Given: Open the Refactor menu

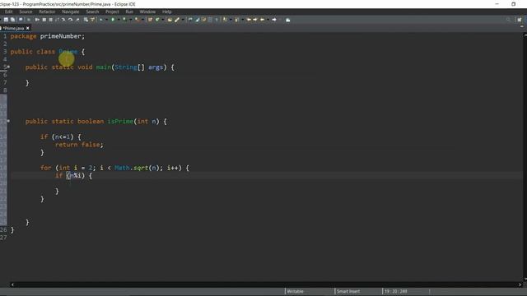Looking at the screenshot, I should (47, 12).
